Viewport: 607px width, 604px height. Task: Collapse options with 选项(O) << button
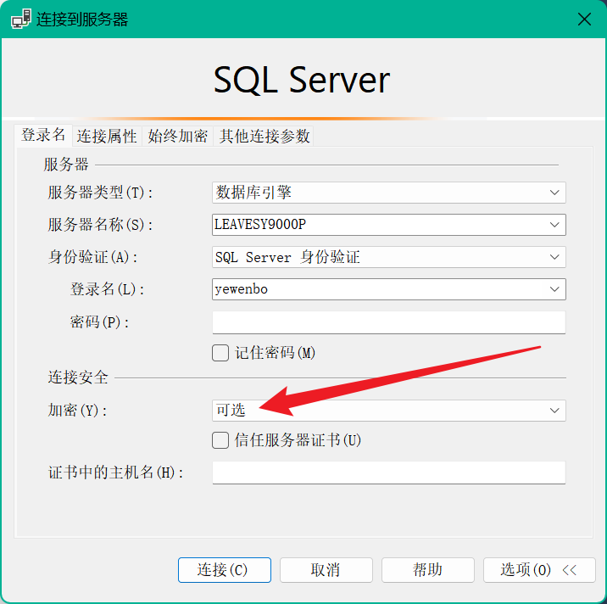[539, 570]
